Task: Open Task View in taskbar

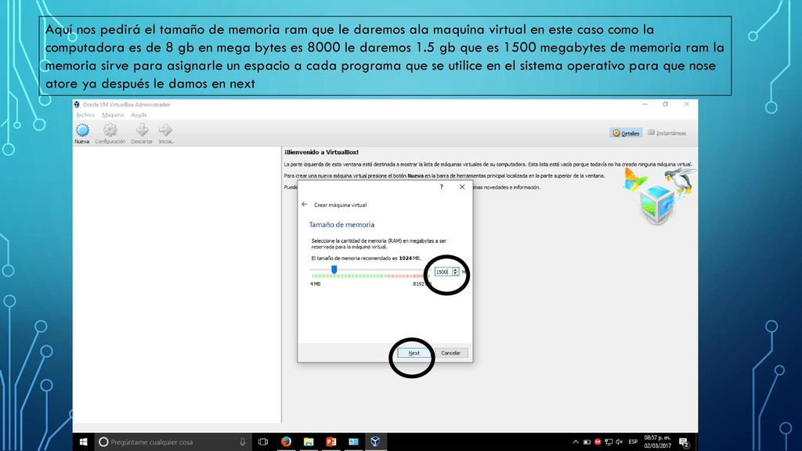Action: click(263, 442)
